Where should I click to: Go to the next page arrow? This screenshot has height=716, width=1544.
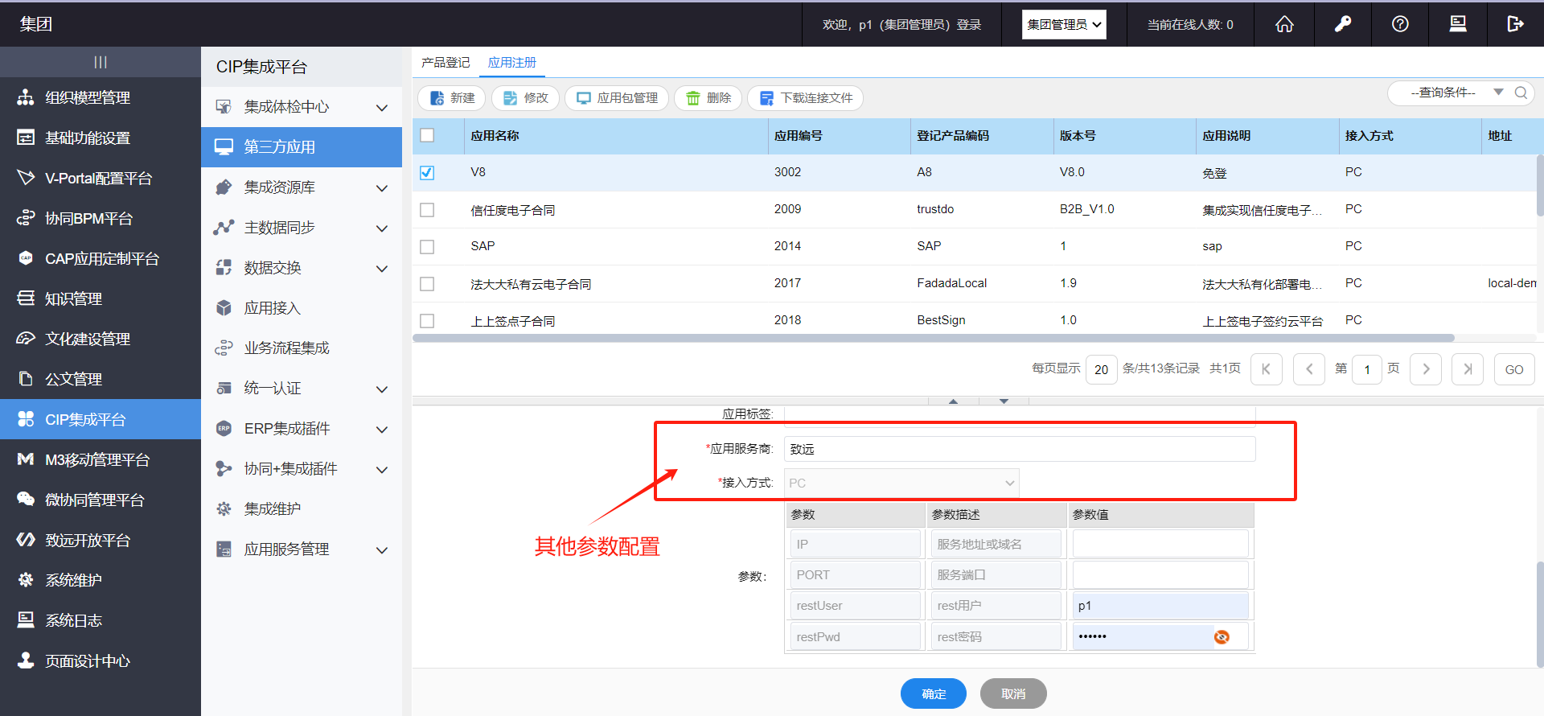1426,369
